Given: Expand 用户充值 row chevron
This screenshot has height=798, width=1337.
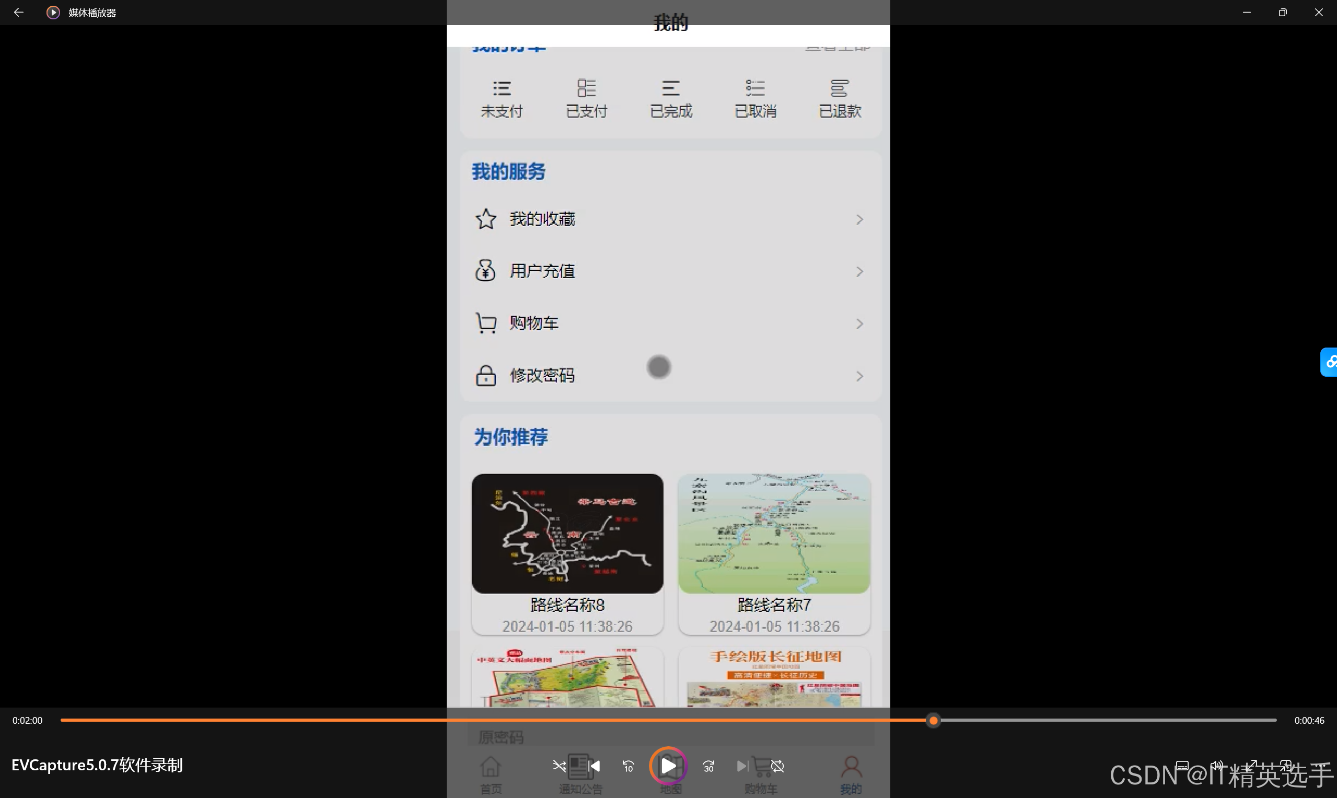Looking at the screenshot, I should 859,272.
